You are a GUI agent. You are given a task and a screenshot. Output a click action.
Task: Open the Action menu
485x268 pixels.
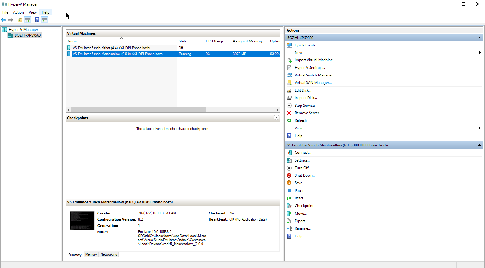pos(18,12)
